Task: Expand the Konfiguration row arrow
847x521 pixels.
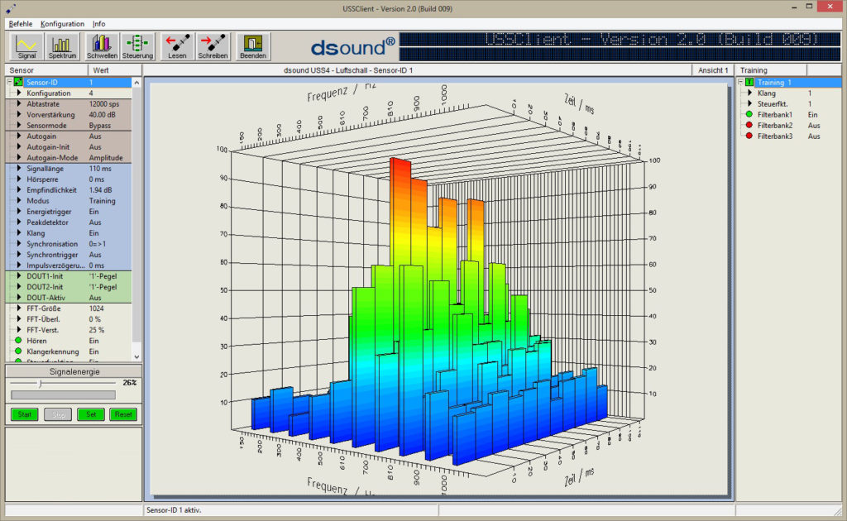Action: coord(19,93)
